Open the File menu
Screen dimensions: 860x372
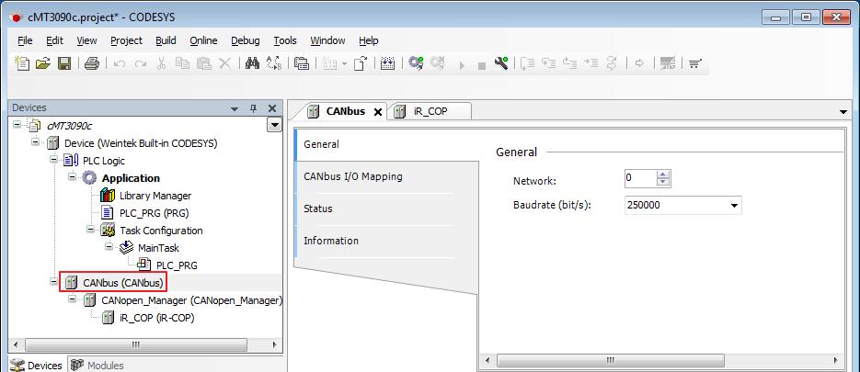(25, 40)
